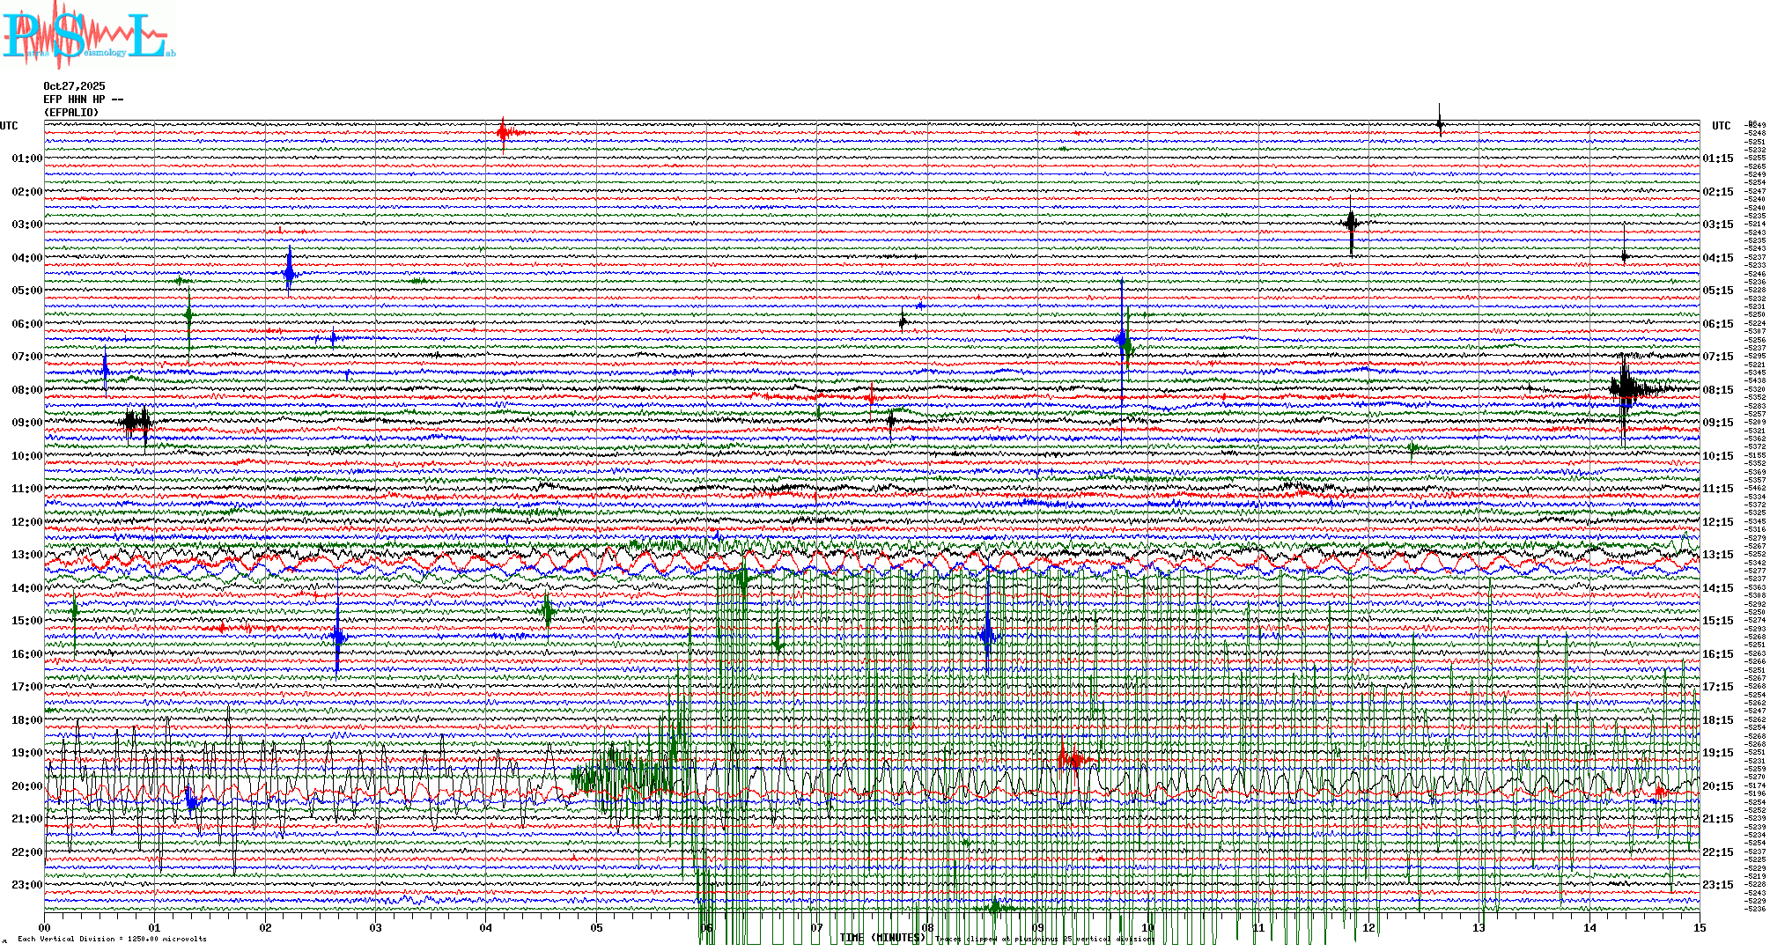Select the 08:00 hour label on left axis
This screenshot has width=1770, height=951.
26,390
